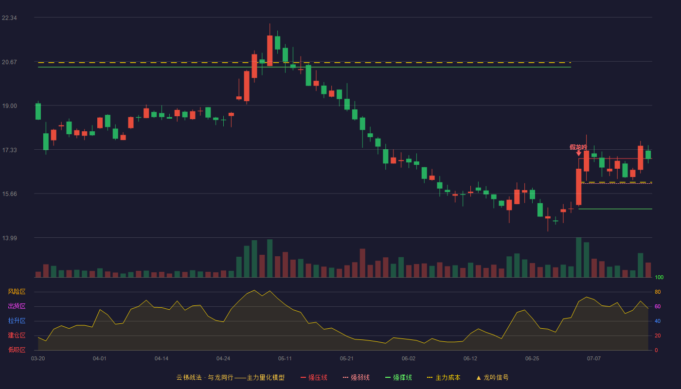This screenshot has width=681, height=389.
Task: Select the 风险区 zone label
Action: 17,292
